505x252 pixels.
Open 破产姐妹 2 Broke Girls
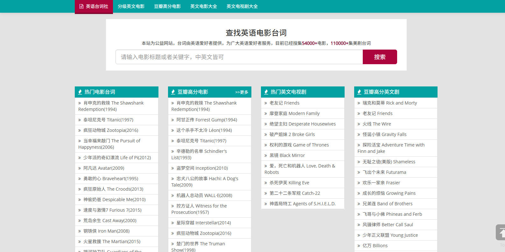tap(292, 134)
